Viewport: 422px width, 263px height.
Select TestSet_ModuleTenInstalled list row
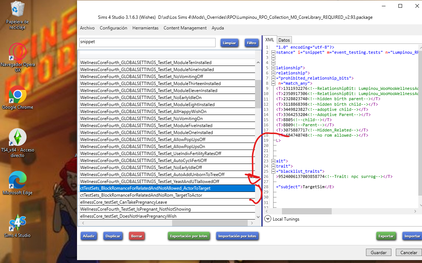point(167,63)
